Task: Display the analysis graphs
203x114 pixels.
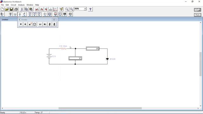Action: [x=55, y=9]
